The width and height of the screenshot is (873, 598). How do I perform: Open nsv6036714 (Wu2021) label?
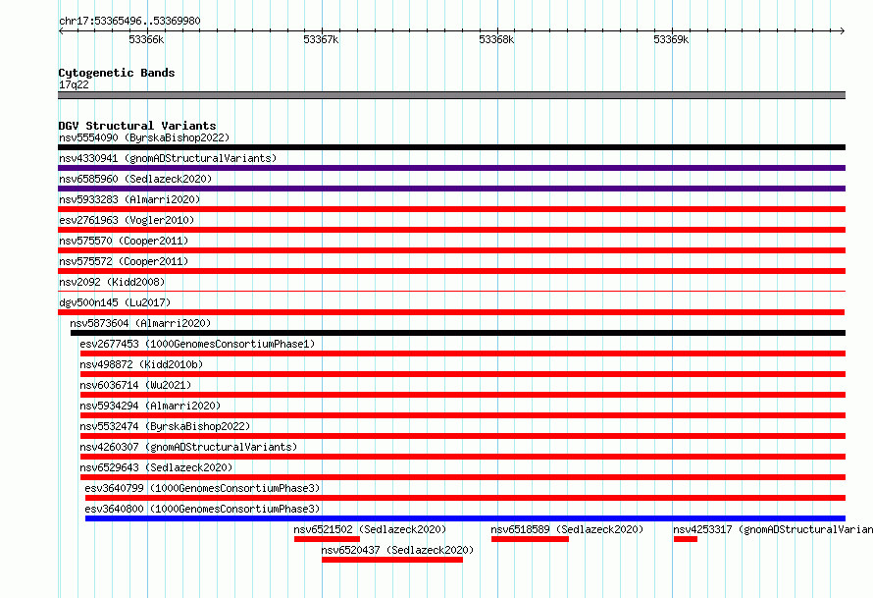[135, 385]
